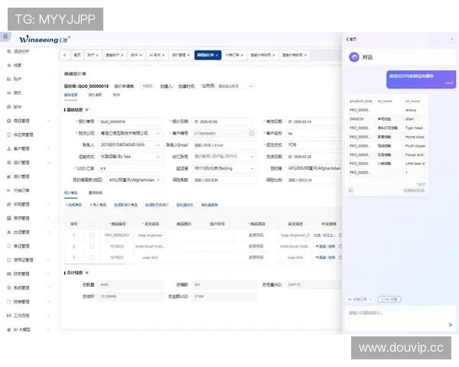The image size is (459, 367).
Task: Click the send arrow in chat panel
Action: [451, 325]
